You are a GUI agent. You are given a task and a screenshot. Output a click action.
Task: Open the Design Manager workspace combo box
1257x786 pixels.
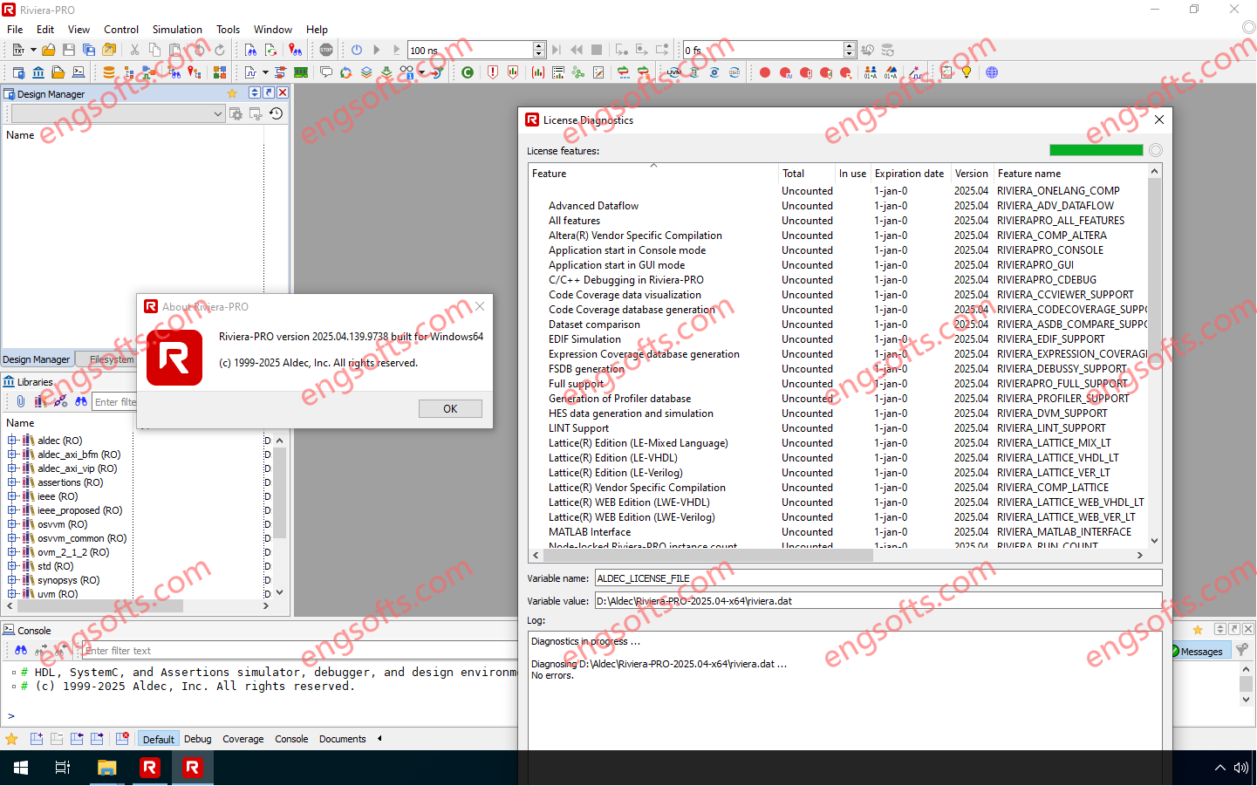(x=117, y=113)
